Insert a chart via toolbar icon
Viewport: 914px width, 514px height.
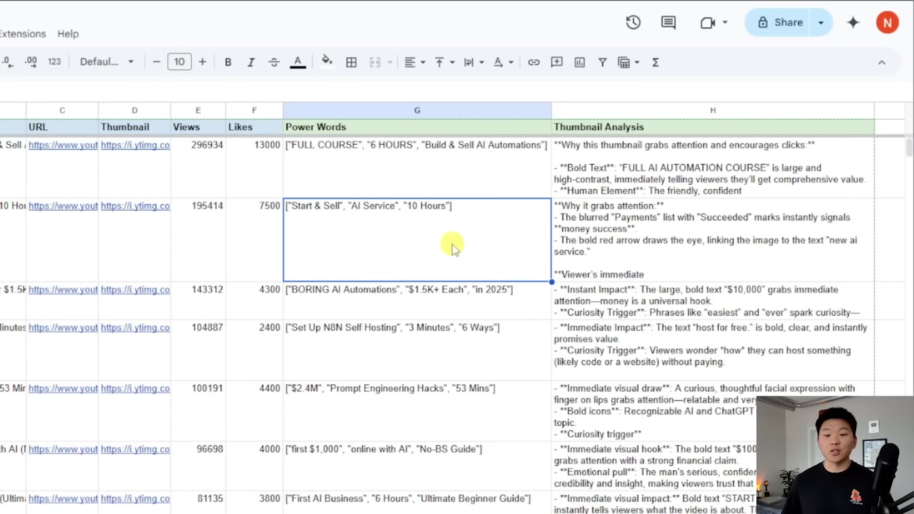click(x=580, y=62)
